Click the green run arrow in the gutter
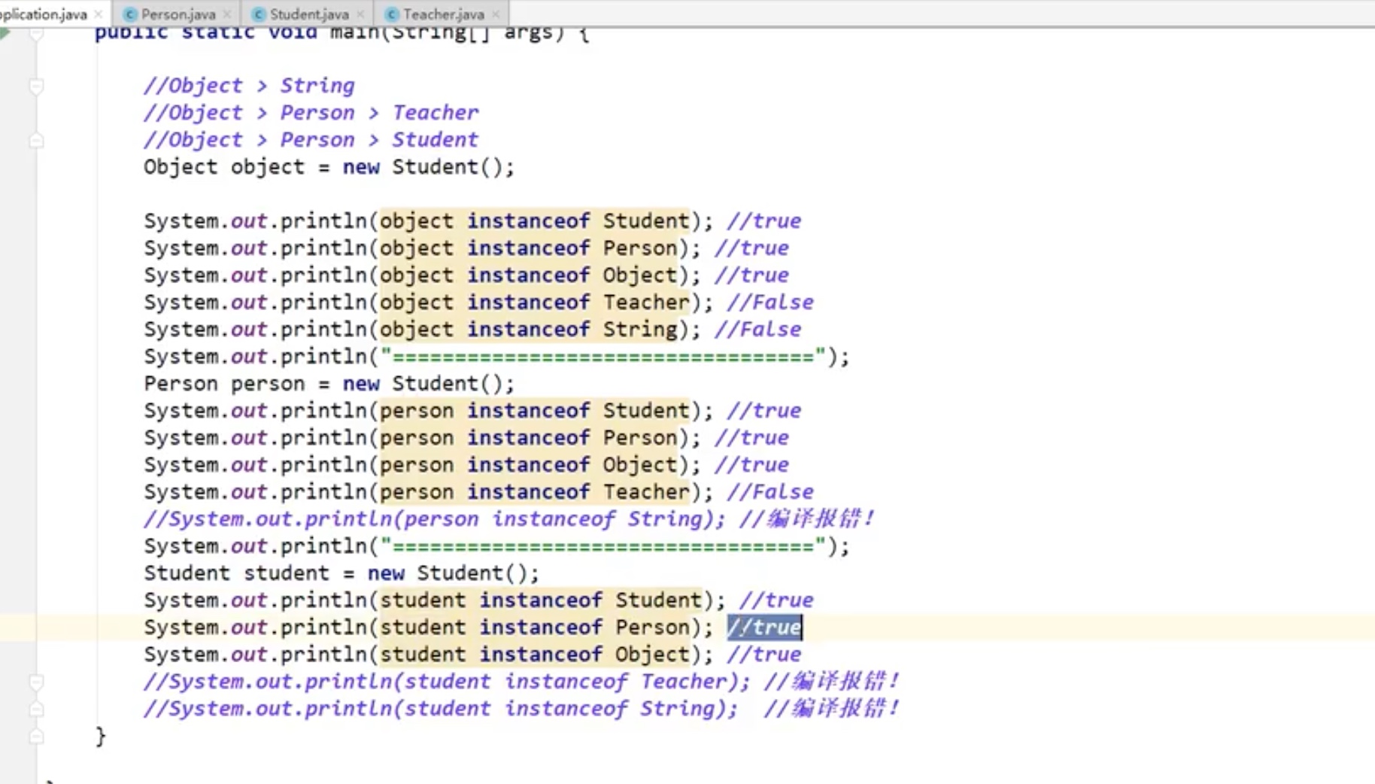 (x=6, y=33)
